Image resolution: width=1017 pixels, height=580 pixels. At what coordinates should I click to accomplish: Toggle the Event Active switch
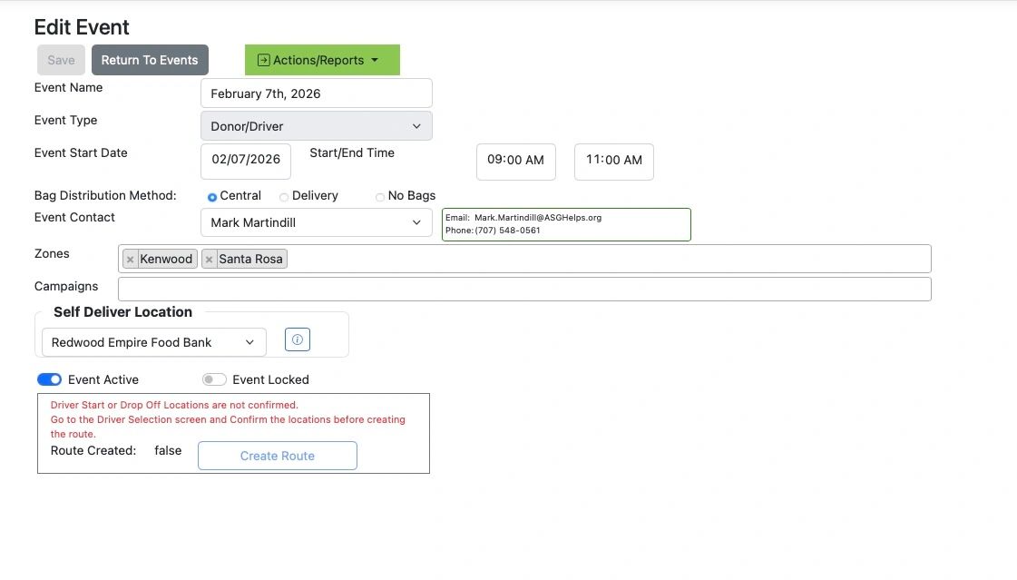49,379
